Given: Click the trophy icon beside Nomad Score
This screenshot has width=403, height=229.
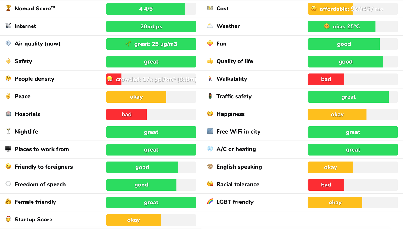Looking at the screenshot, I should coord(8,8).
